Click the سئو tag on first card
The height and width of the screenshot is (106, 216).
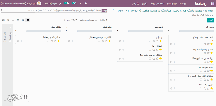(x=211, y=41)
